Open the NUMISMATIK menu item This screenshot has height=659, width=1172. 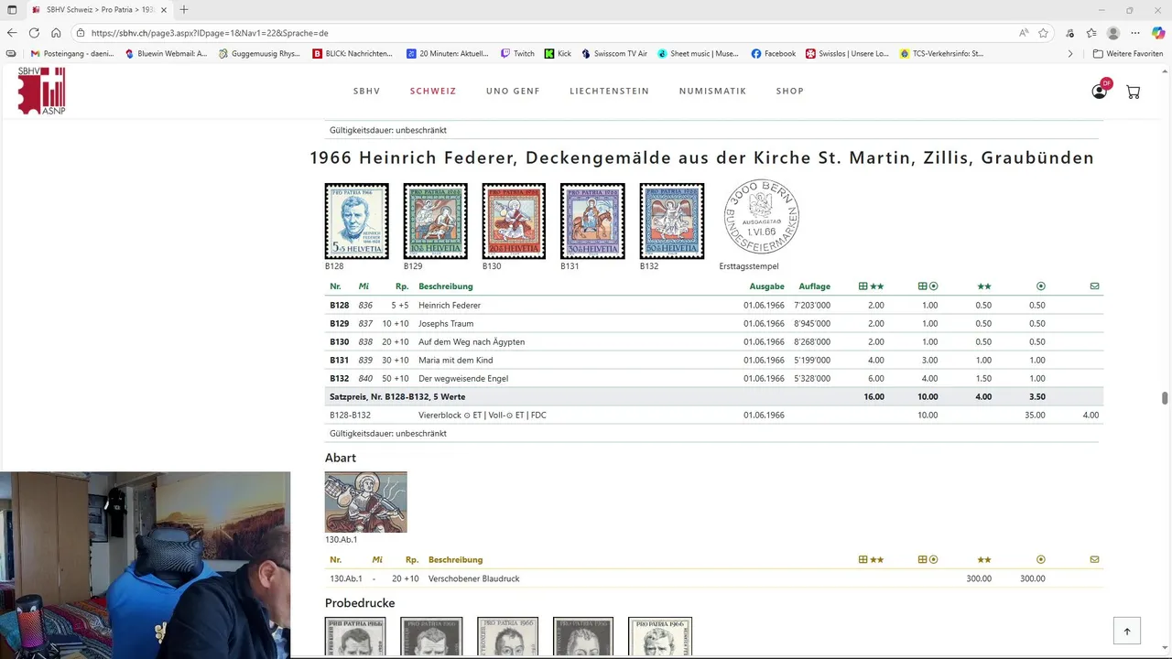712,91
